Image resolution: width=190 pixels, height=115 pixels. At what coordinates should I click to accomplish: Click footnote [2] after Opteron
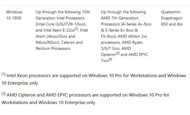(x=118, y=53)
